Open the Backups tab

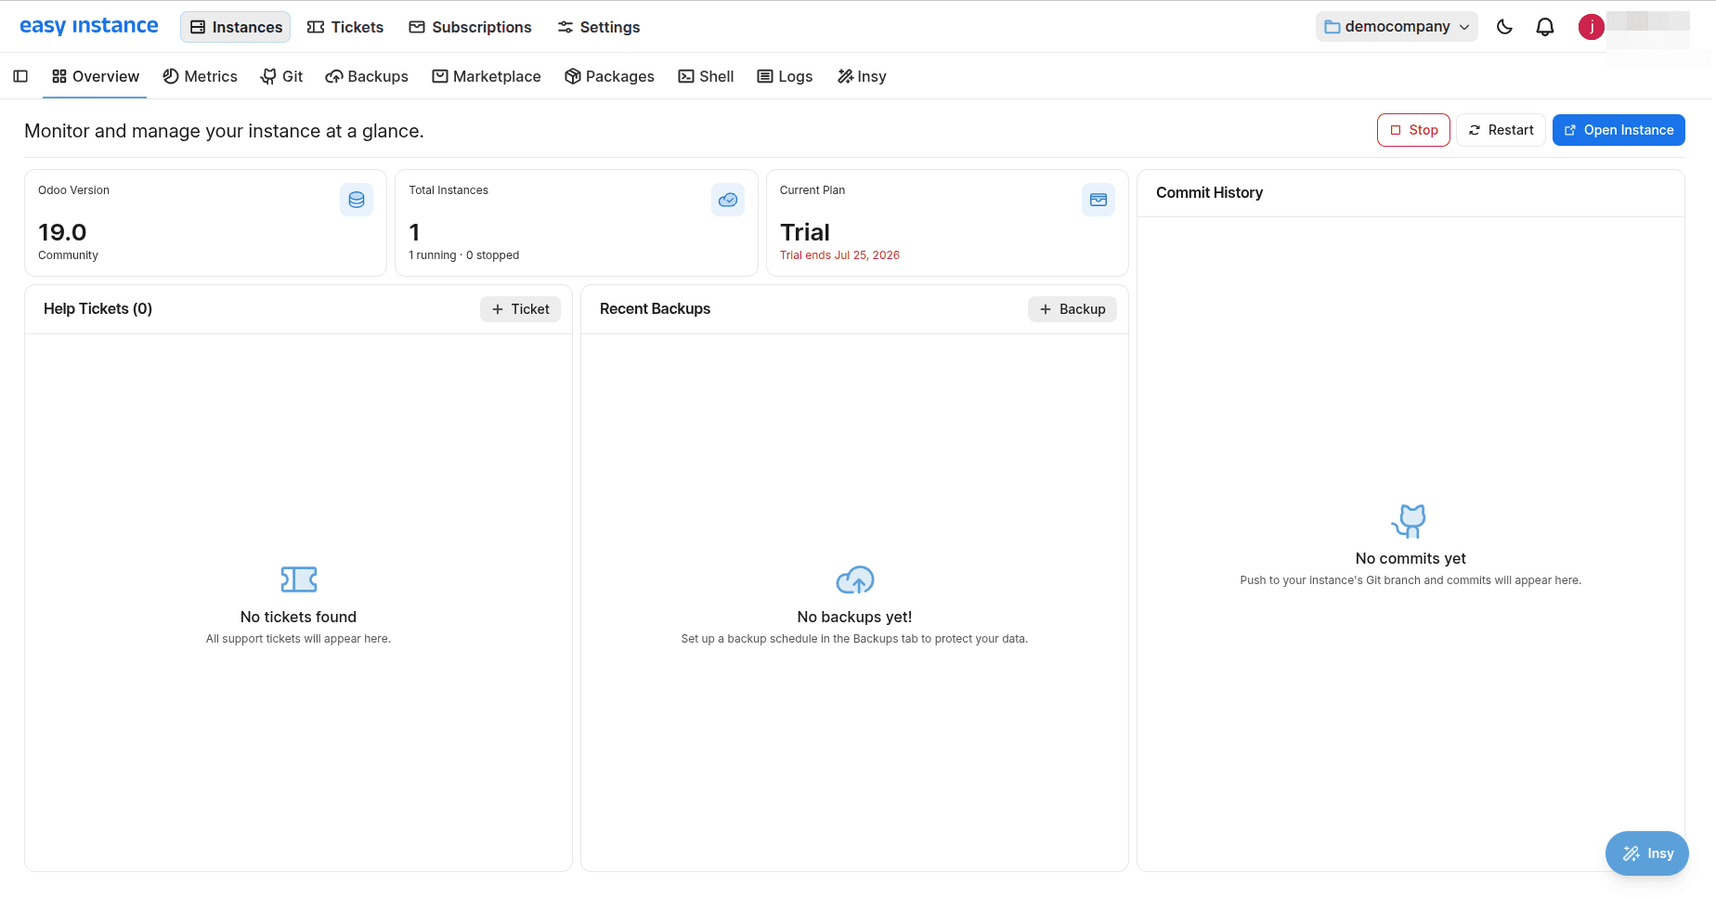[x=367, y=76]
